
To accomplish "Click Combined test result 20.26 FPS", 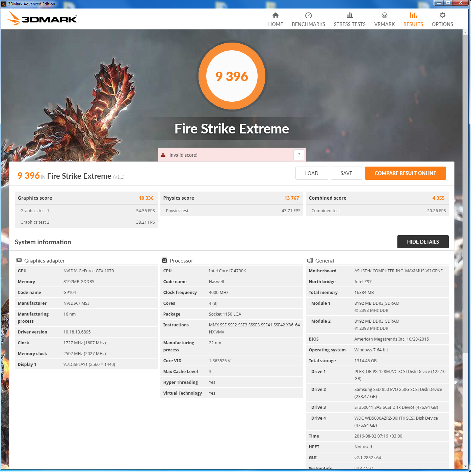I will tap(437, 210).
